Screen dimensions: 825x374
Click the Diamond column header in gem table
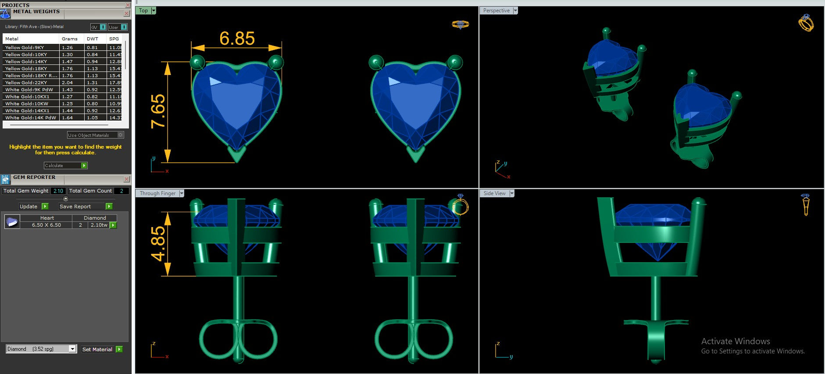95,218
